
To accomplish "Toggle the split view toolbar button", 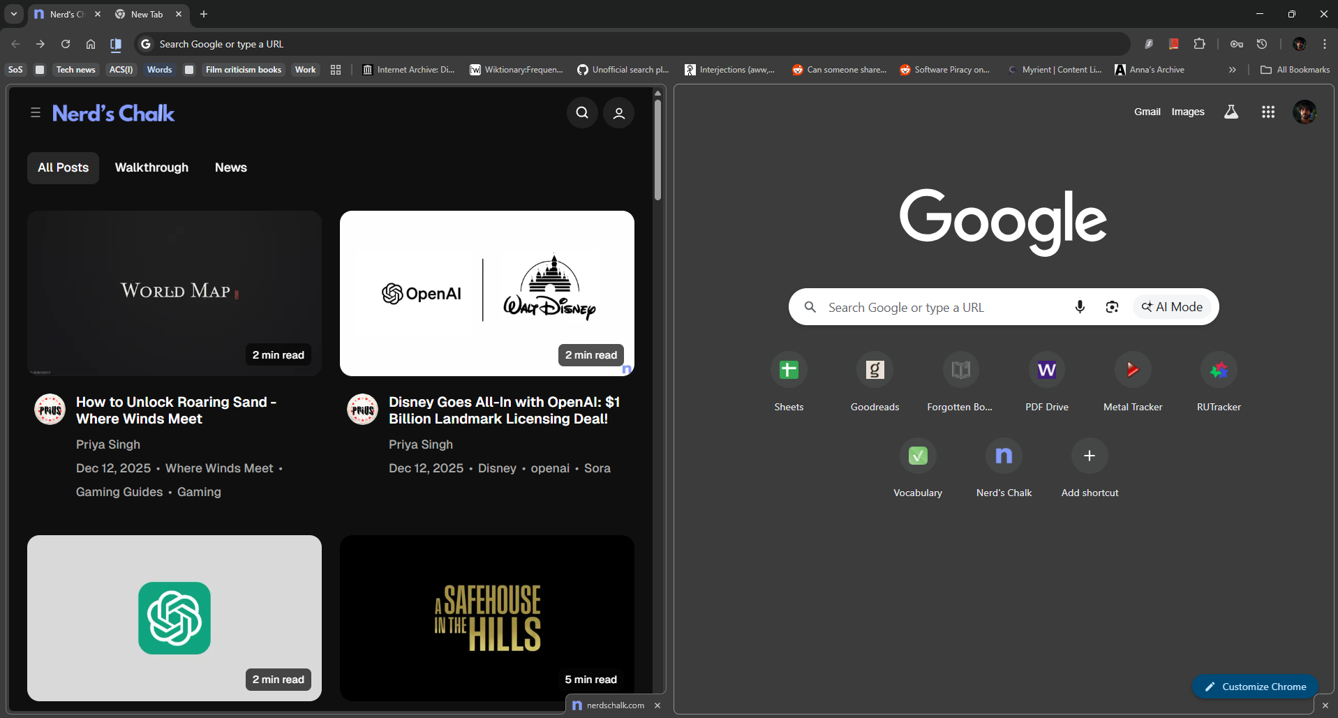I will click(116, 44).
